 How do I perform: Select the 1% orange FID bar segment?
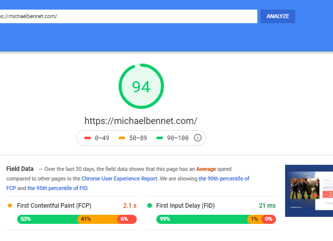click(x=255, y=219)
